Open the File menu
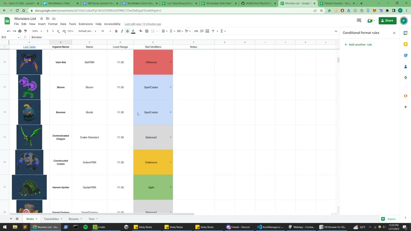The image size is (411, 231). click(16, 24)
